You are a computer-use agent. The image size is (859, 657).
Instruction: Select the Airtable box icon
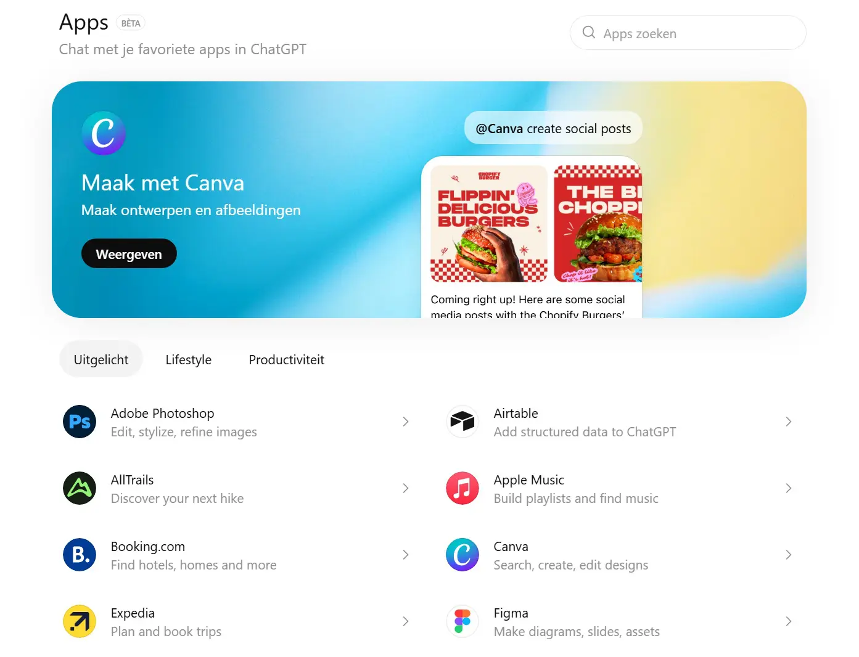pyautogui.click(x=462, y=422)
